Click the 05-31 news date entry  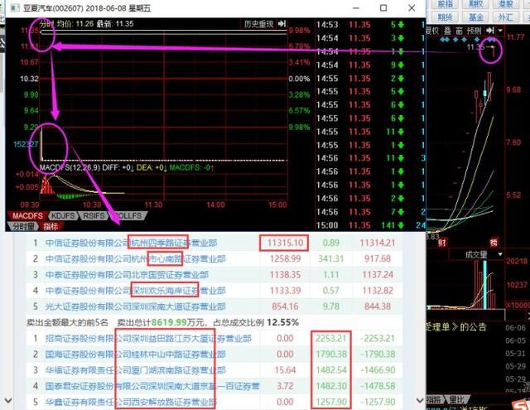(x=515, y=354)
